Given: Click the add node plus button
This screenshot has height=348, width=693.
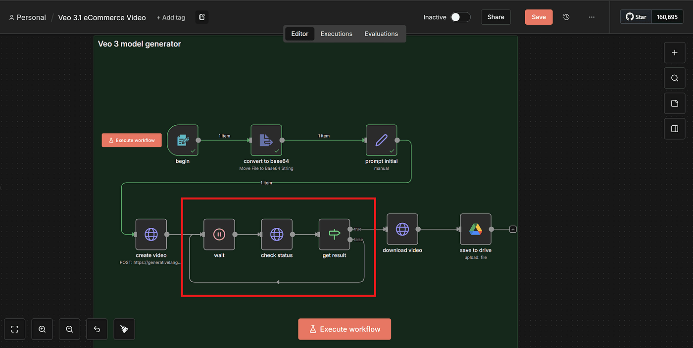Looking at the screenshot, I should click(x=674, y=52).
